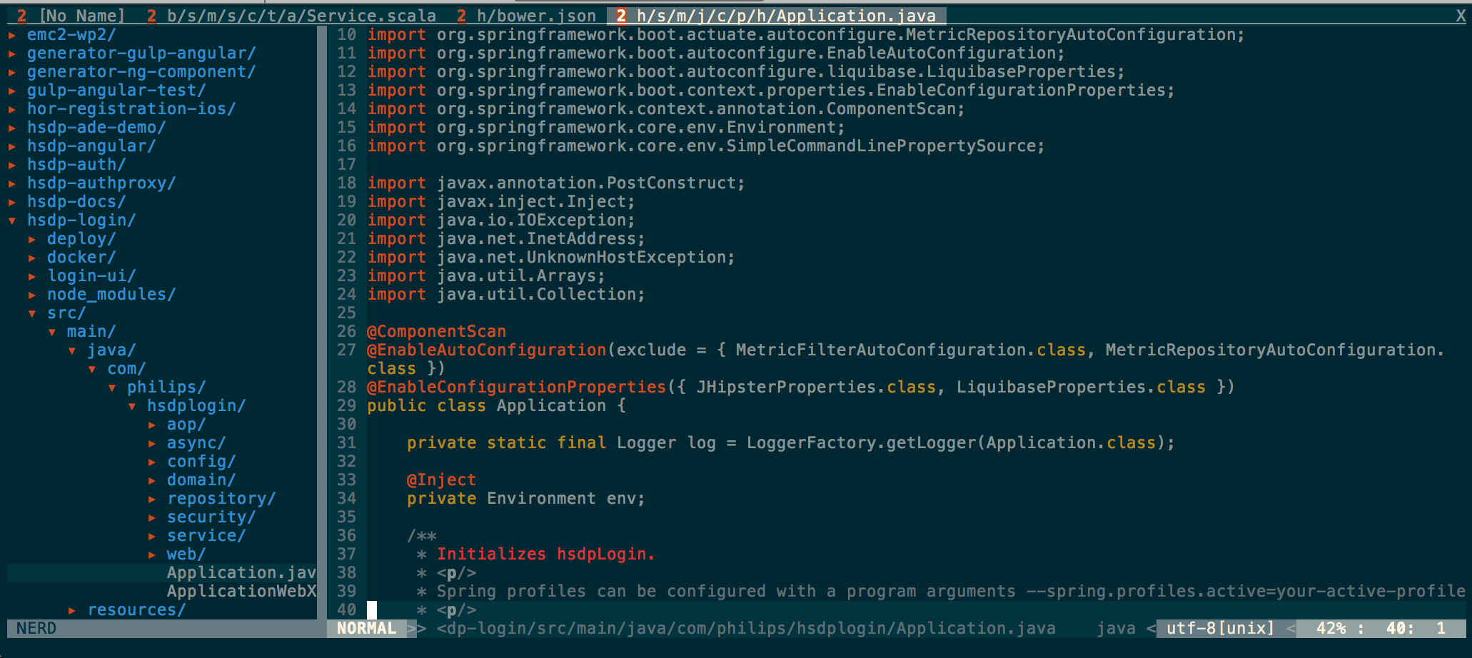Click 'private Environment env;' on line 34
The image size is (1472, 658).
(526, 499)
